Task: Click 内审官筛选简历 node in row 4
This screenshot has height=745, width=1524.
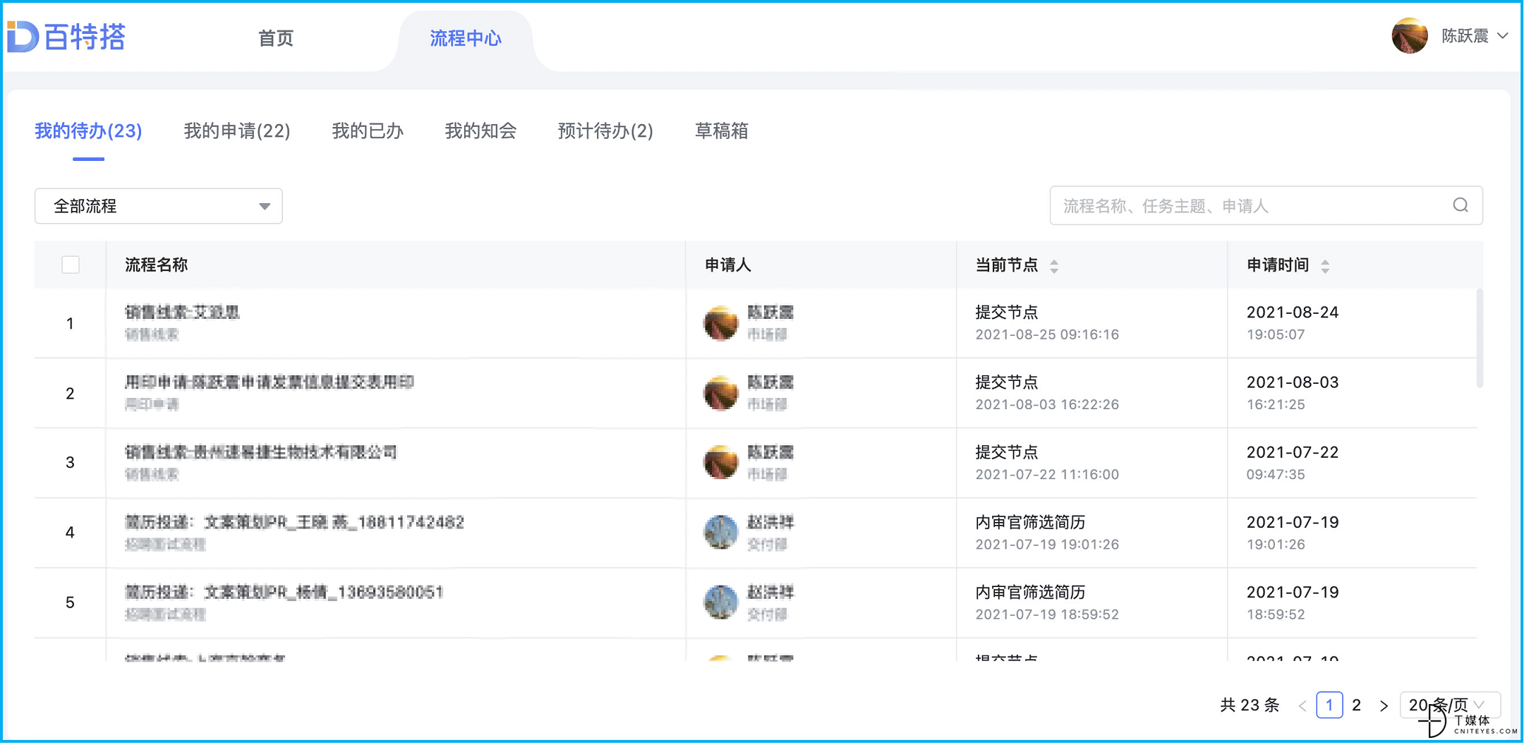Action: 1030,522
